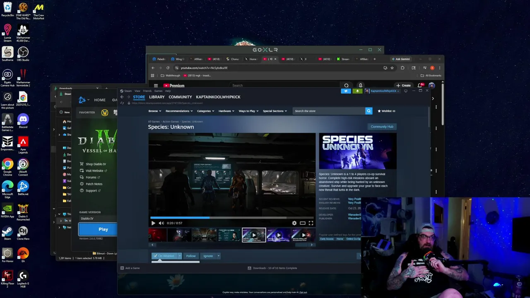Enter fullscreen on Steam trailer
Image resolution: width=530 pixels, height=298 pixels.
click(x=311, y=223)
